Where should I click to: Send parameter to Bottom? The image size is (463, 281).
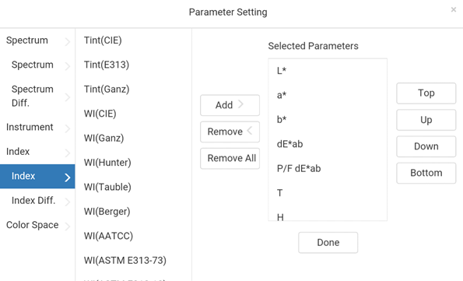(x=426, y=173)
